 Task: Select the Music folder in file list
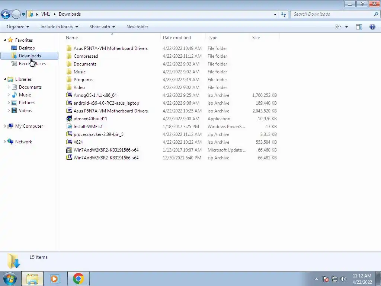(x=80, y=71)
